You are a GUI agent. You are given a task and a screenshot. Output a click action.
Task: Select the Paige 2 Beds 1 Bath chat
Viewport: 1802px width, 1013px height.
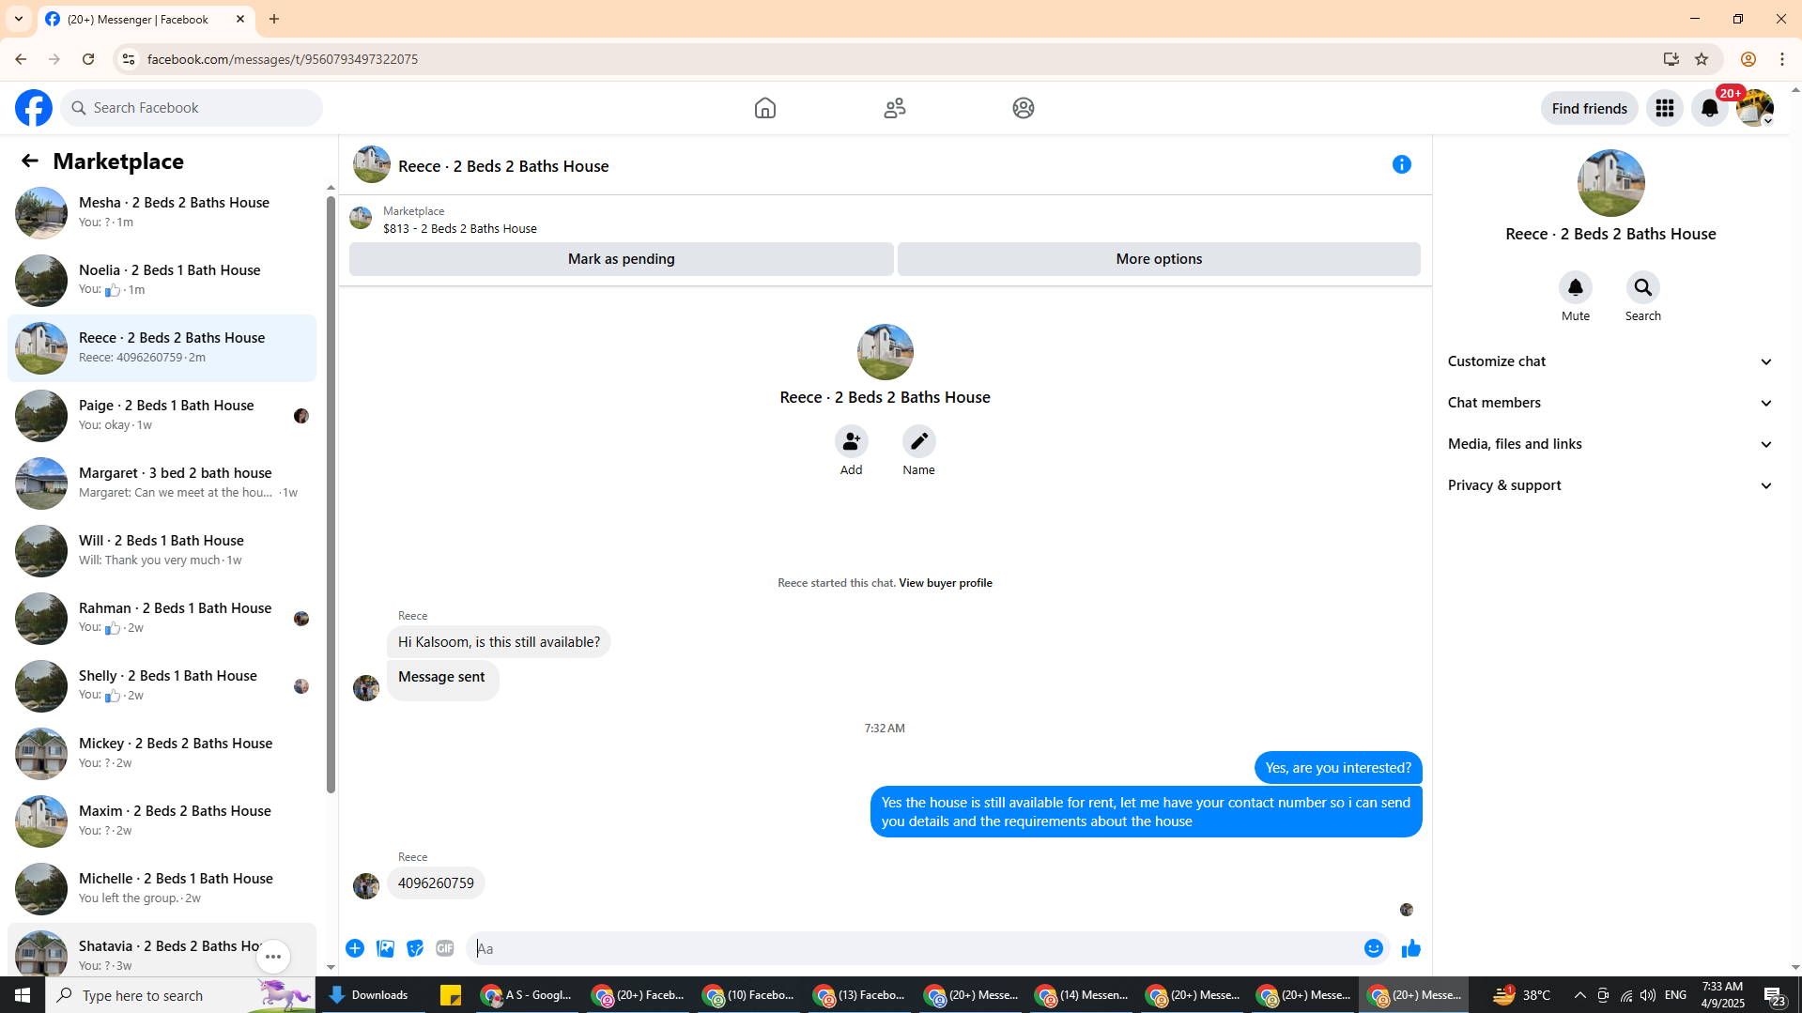(162, 416)
